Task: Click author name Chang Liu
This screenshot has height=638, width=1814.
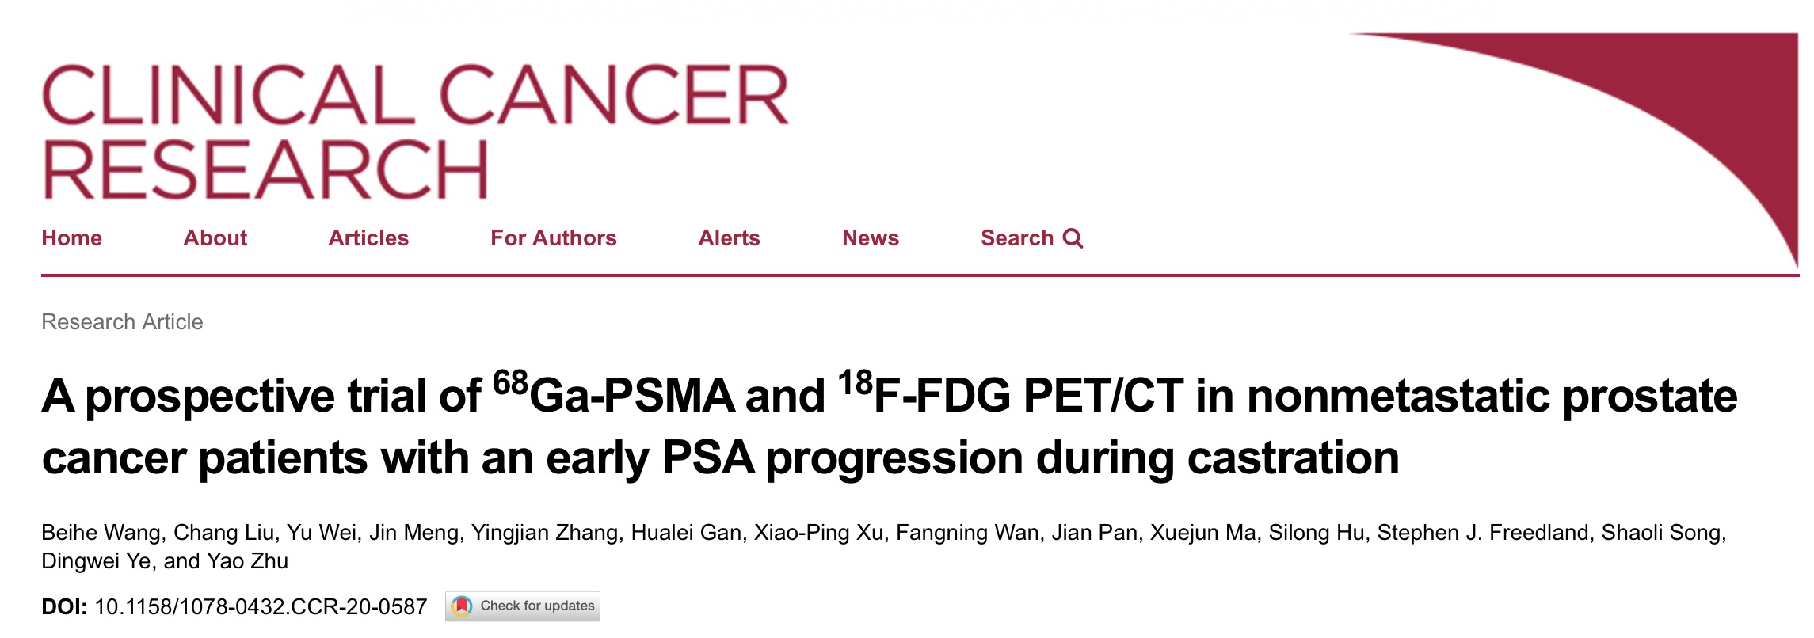Action: [223, 533]
